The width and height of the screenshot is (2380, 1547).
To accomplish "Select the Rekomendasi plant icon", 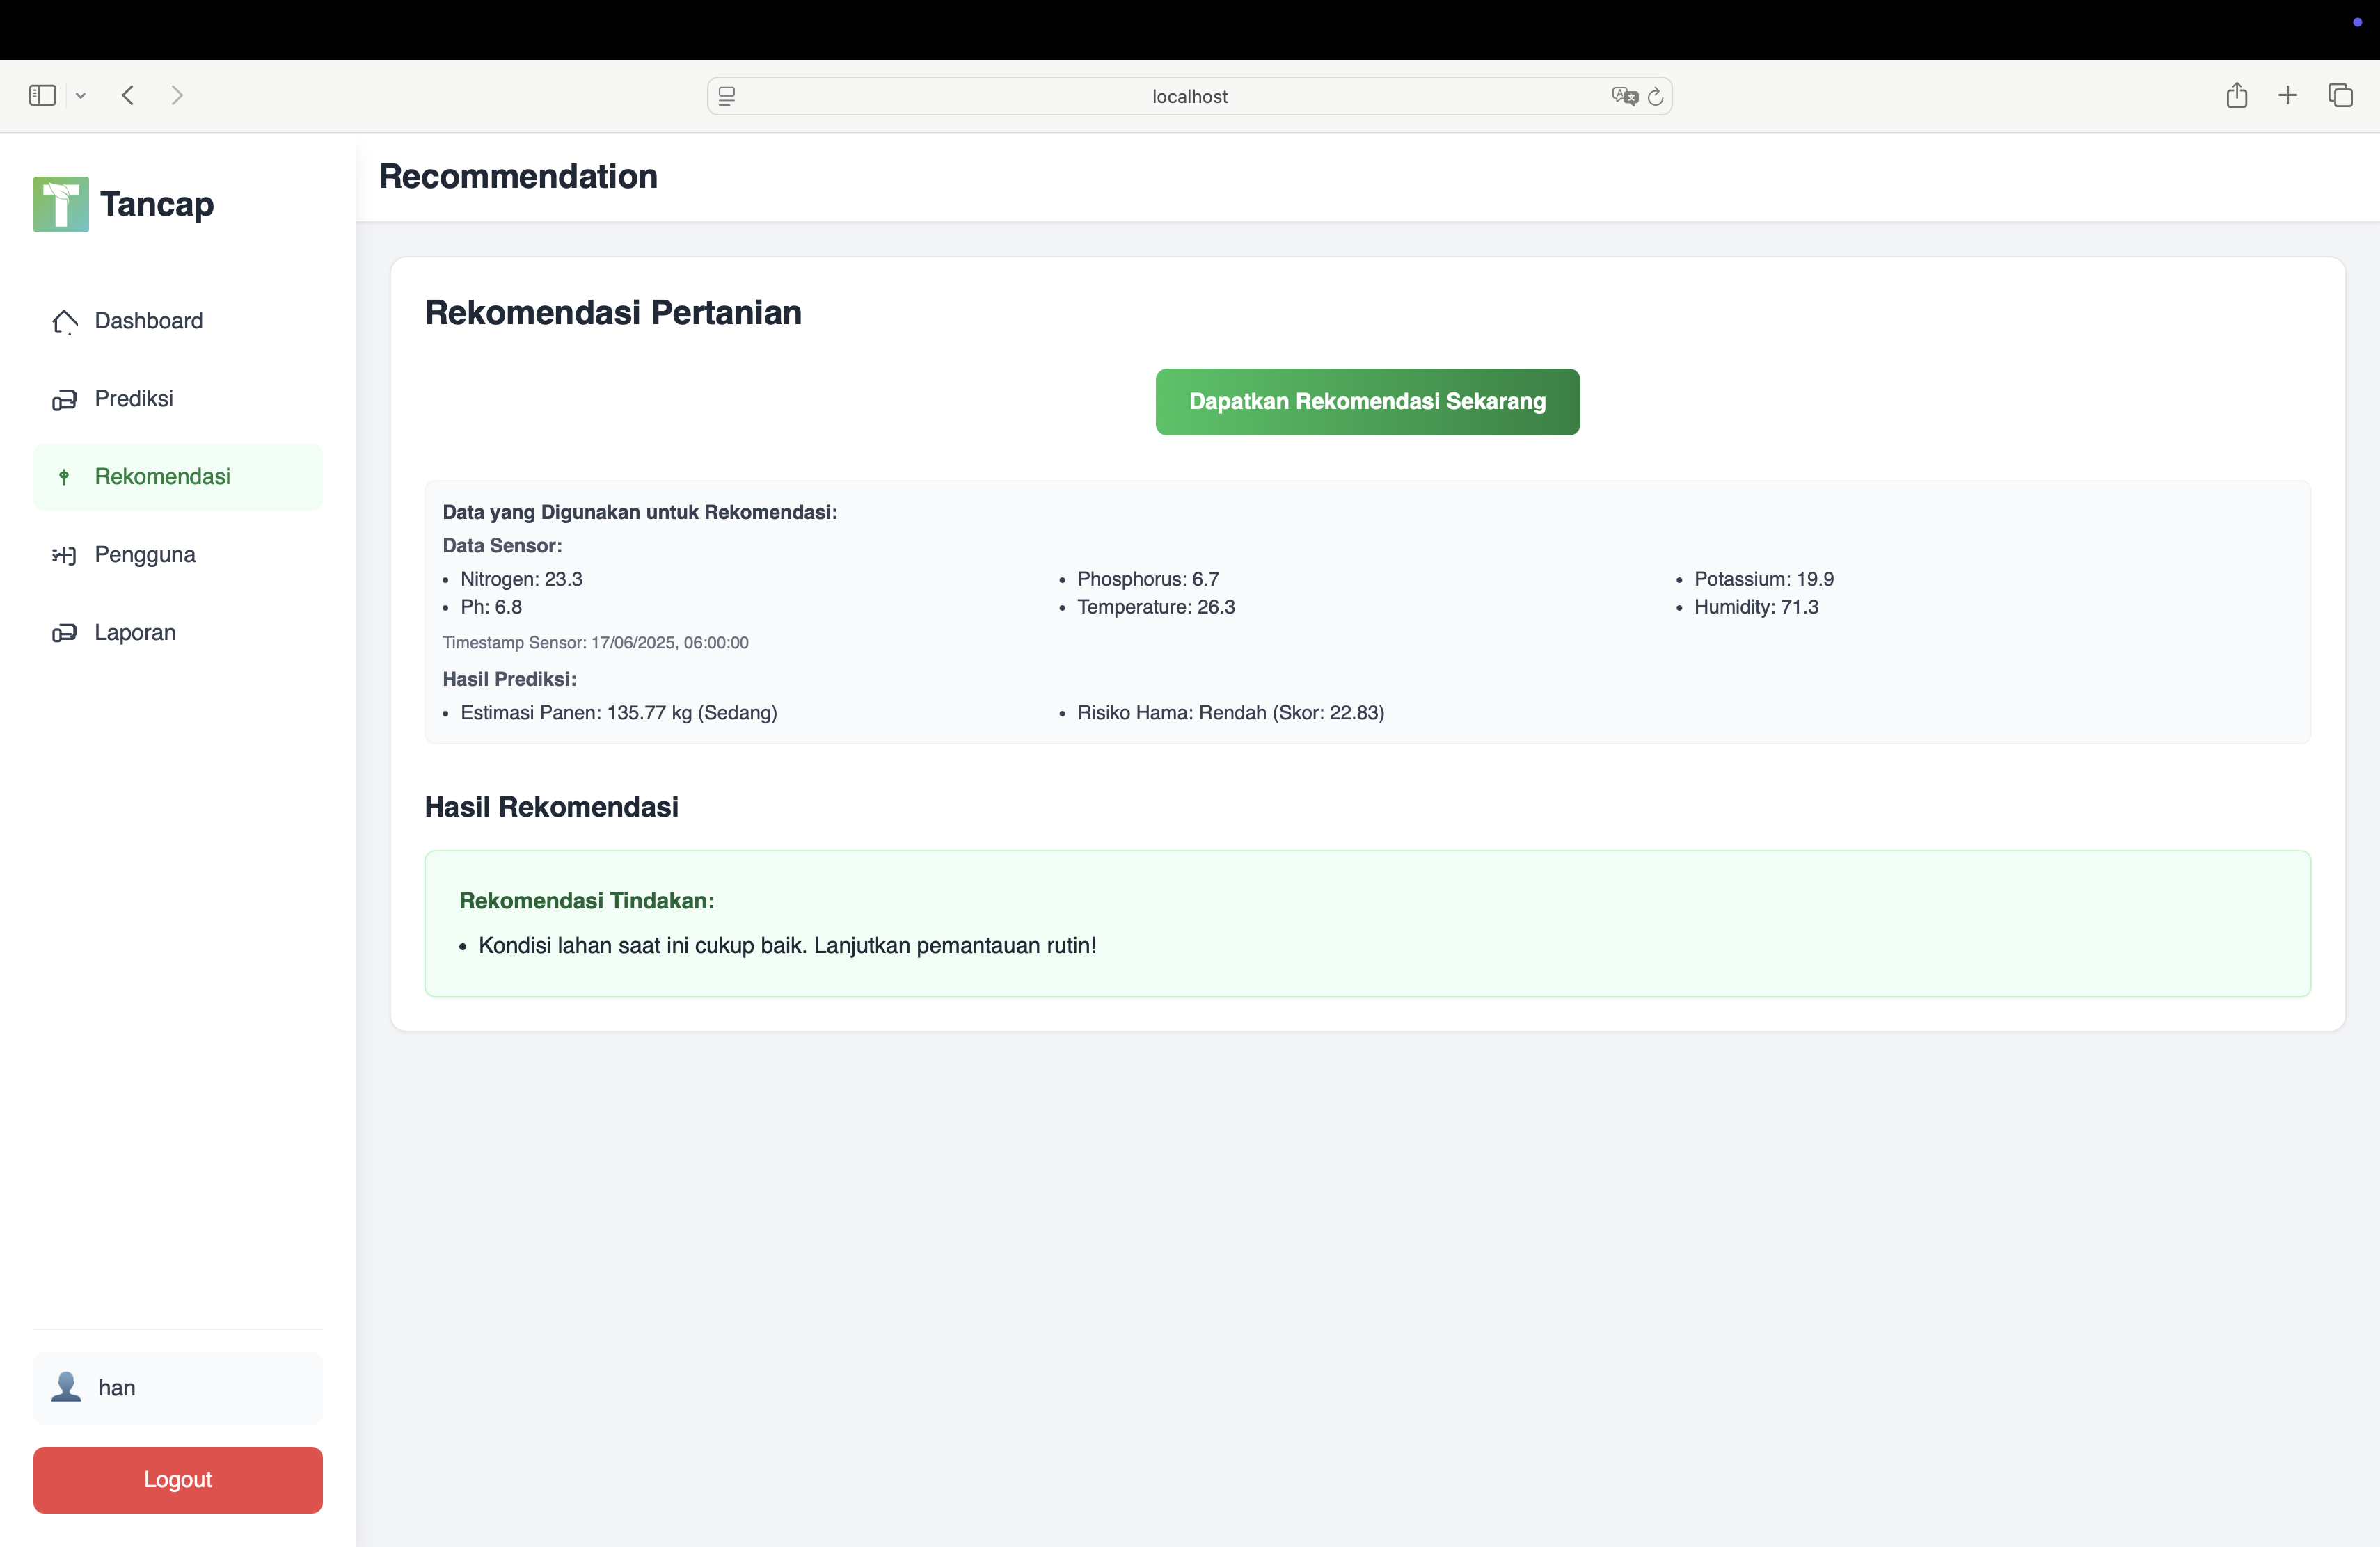I will click(64, 476).
